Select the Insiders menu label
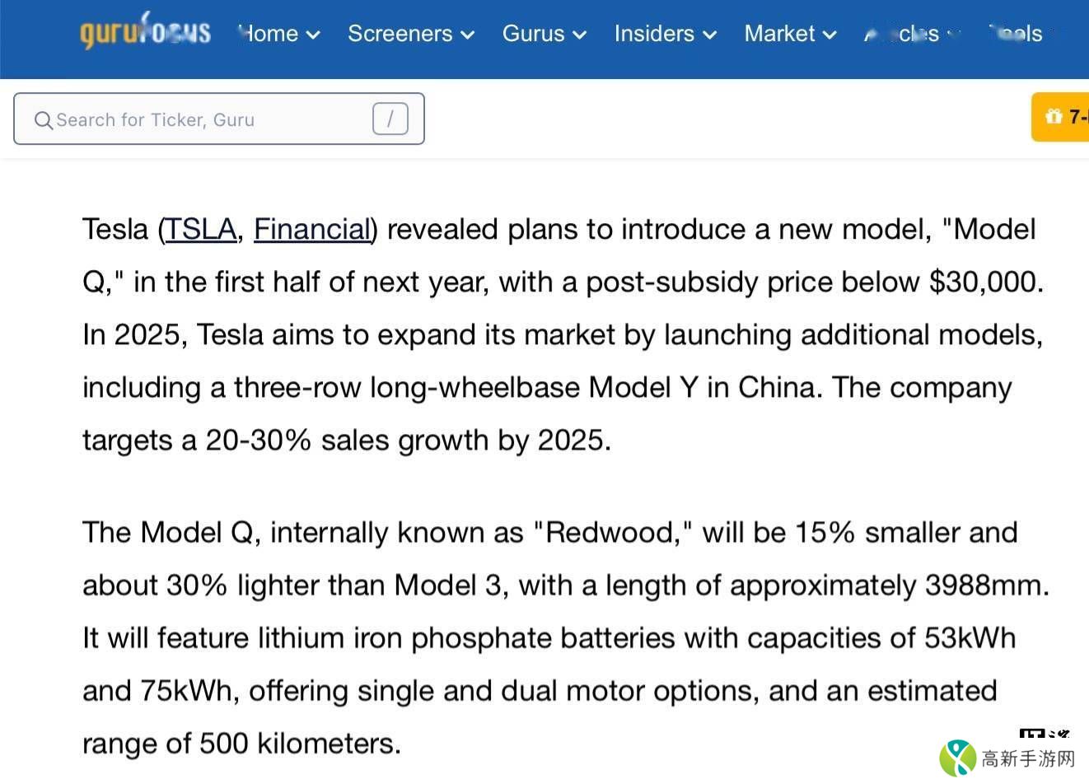Viewport: 1089px width, 779px height. [x=654, y=34]
